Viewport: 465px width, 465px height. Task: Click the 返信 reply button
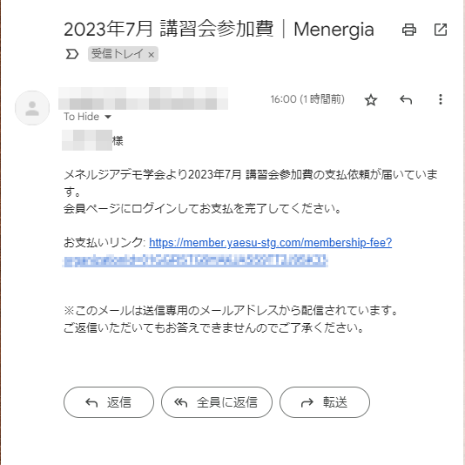click(x=109, y=402)
